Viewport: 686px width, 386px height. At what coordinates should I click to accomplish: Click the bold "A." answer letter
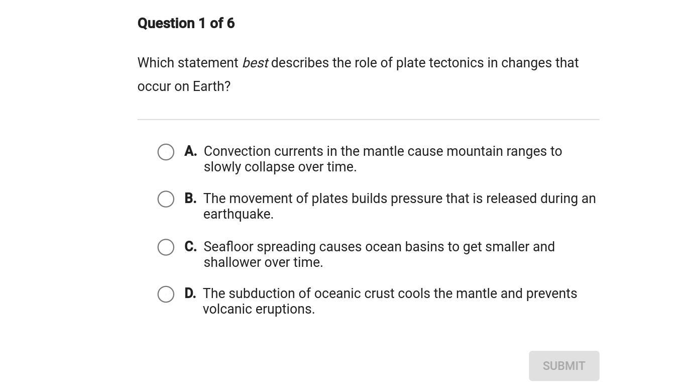[x=191, y=151]
